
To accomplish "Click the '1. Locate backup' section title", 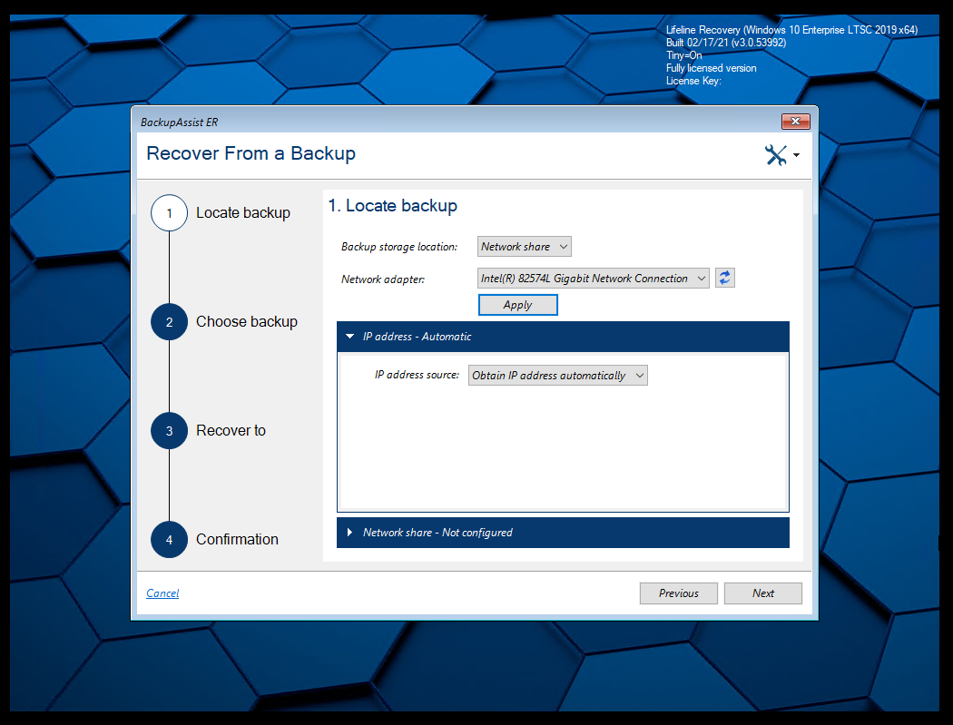I will (393, 205).
